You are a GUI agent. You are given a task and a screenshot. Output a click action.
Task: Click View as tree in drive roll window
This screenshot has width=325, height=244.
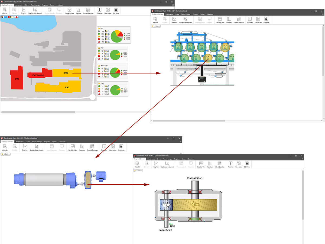(113, 148)
